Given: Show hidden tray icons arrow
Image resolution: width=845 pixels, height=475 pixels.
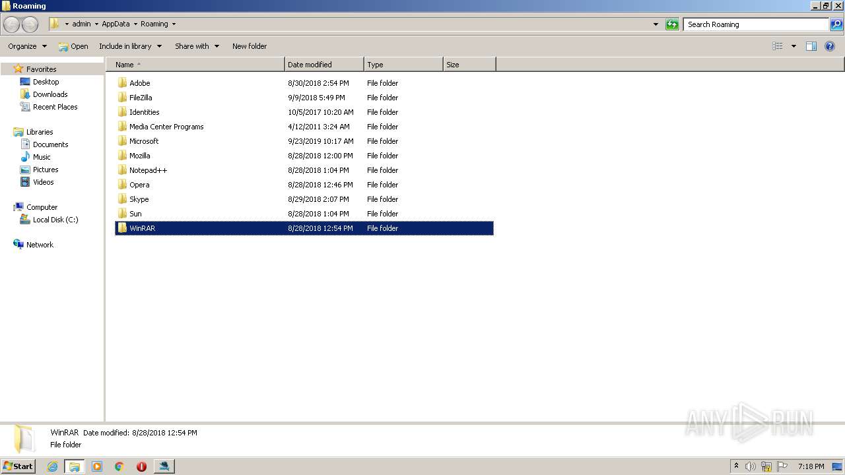Looking at the screenshot, I should (x=736, y=466).
